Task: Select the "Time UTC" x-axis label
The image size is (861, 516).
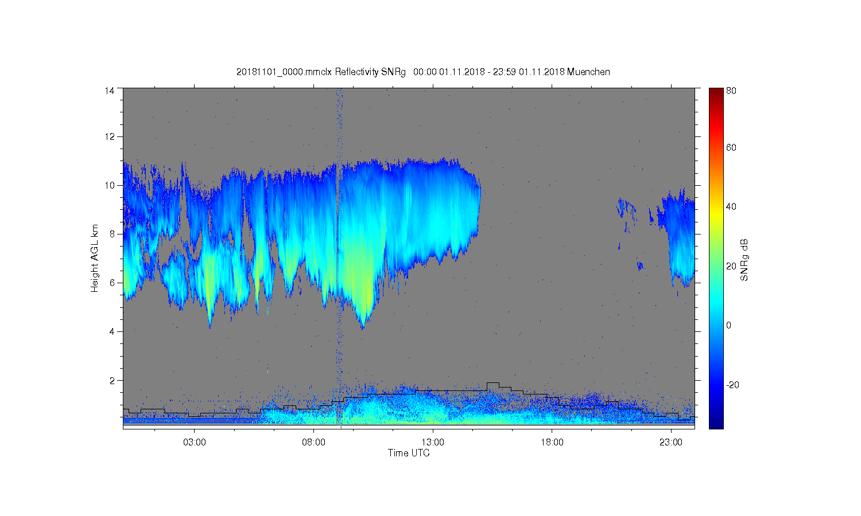Action: click(x=409, y=453)
